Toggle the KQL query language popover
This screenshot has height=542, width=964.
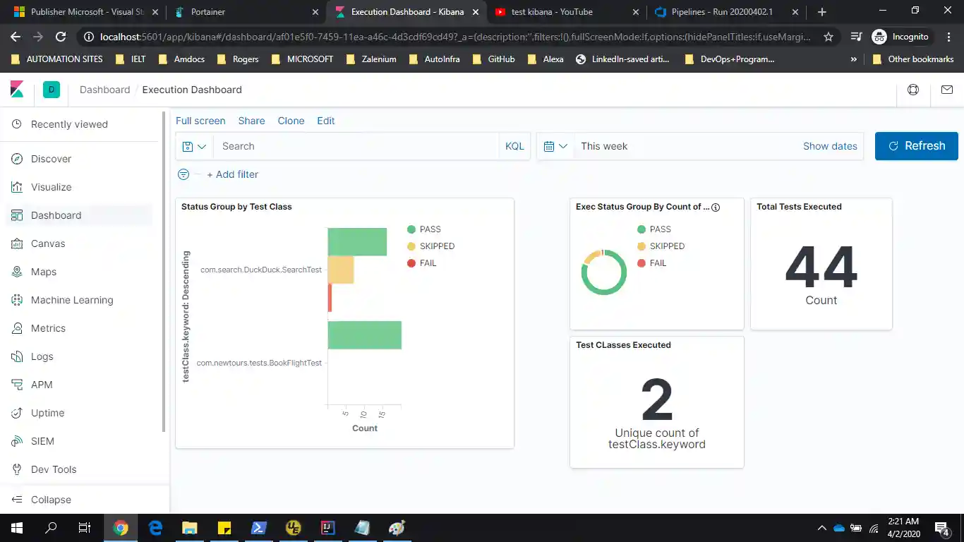(x=514, y=146)
